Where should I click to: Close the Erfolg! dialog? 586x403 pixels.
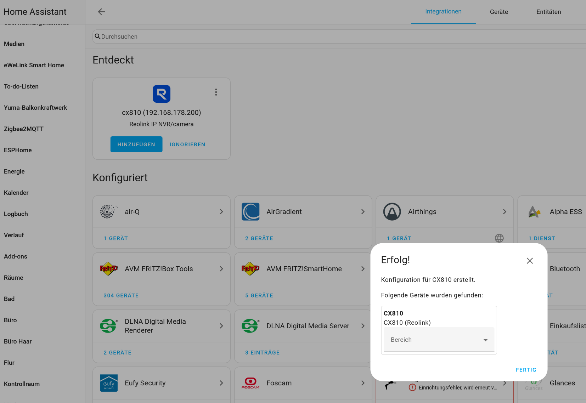tap(530, 261)
